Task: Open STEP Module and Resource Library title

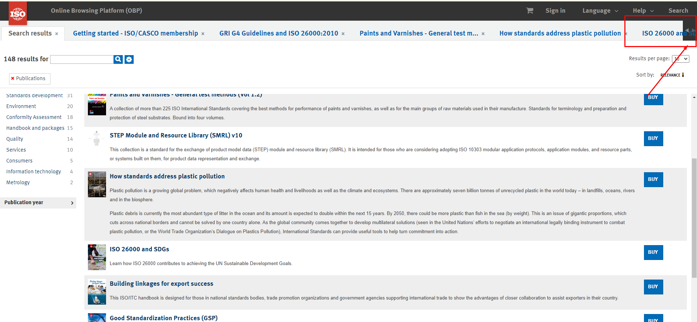Action: pos(176,135)
